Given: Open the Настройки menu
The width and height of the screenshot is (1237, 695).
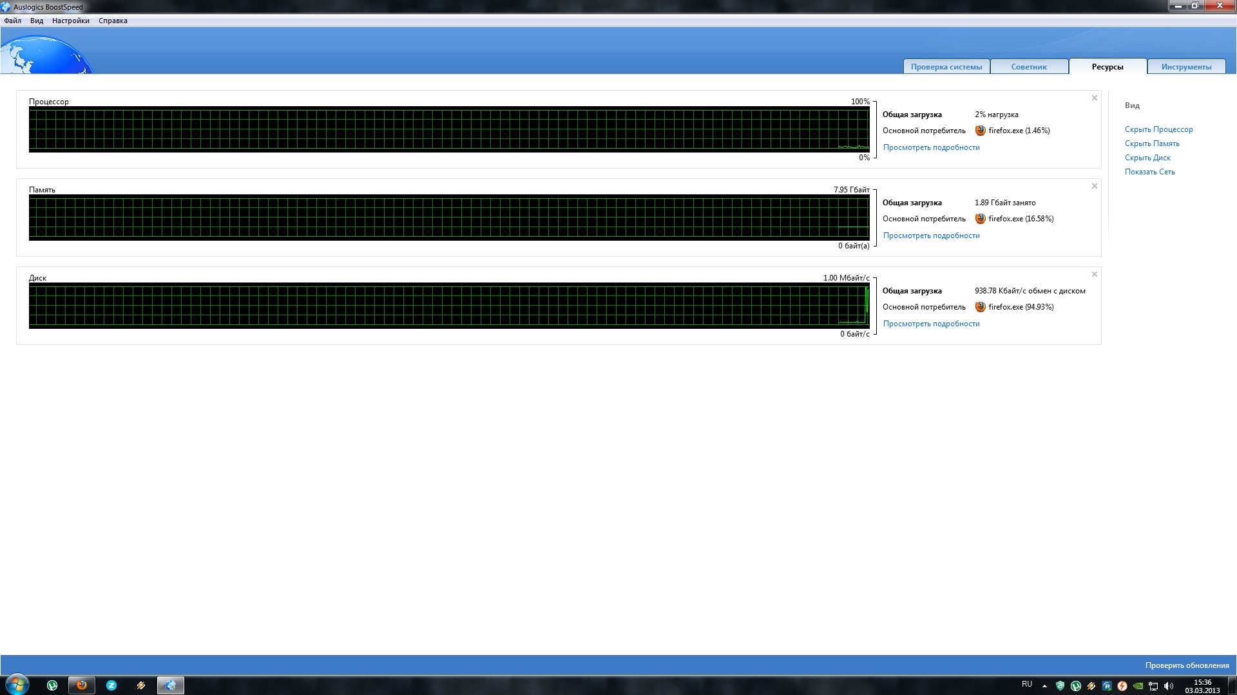Looking at the screenshot, I should coord(71,21).
